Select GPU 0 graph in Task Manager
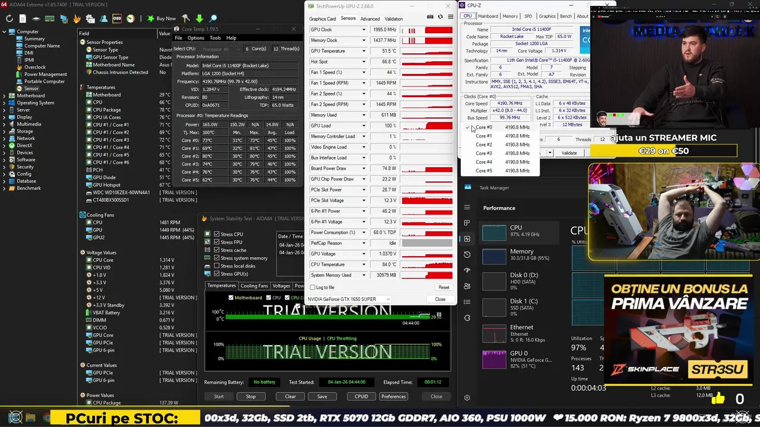 click(520, 358)
